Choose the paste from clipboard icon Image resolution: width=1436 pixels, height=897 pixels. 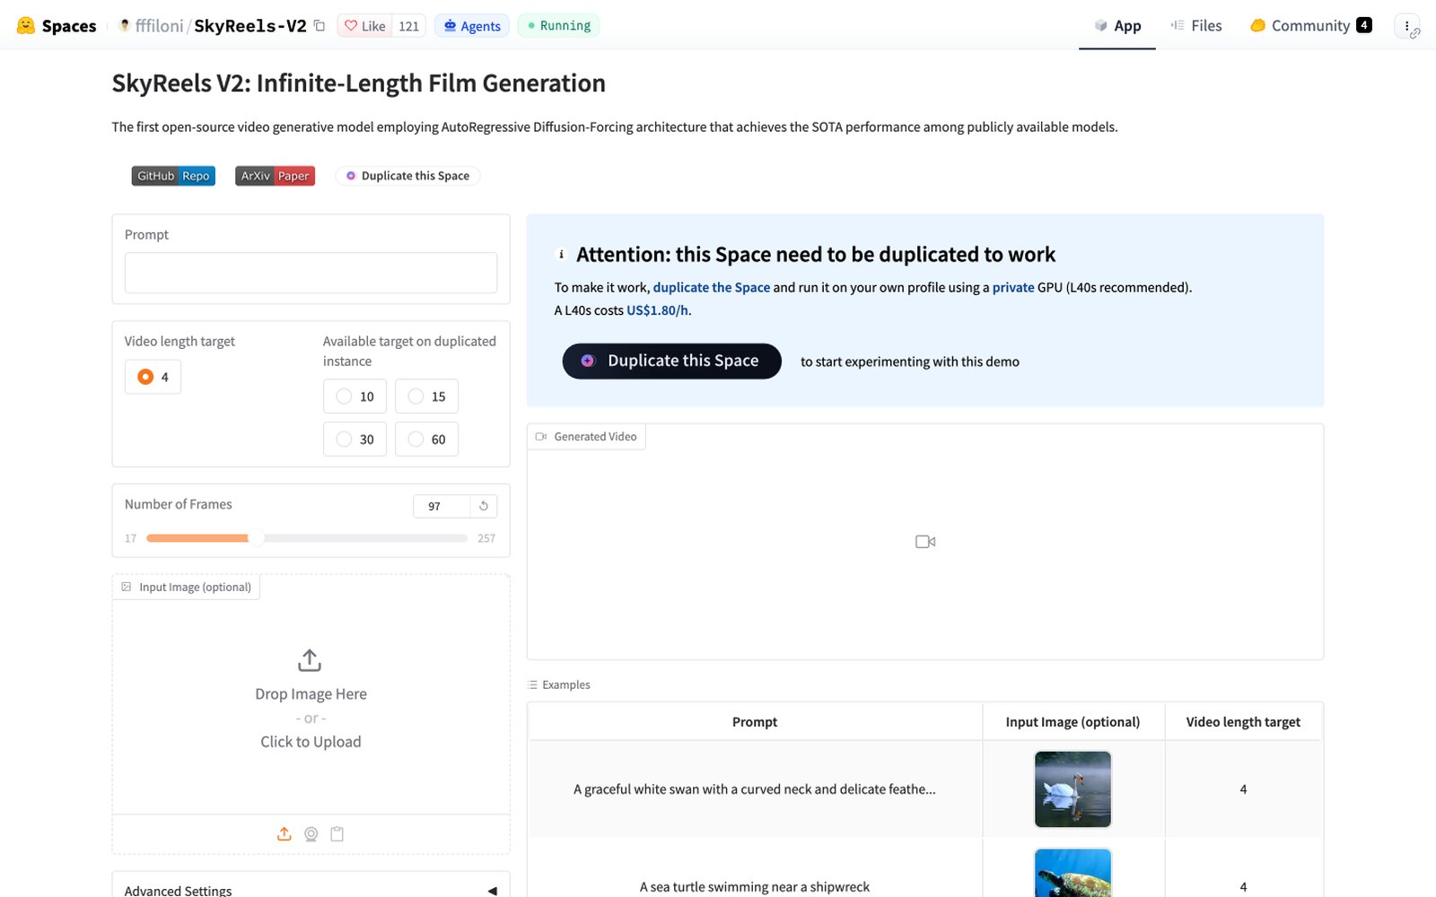click(337, 834)
